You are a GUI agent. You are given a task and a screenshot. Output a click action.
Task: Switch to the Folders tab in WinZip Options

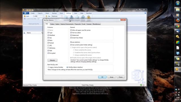[52, 24]
